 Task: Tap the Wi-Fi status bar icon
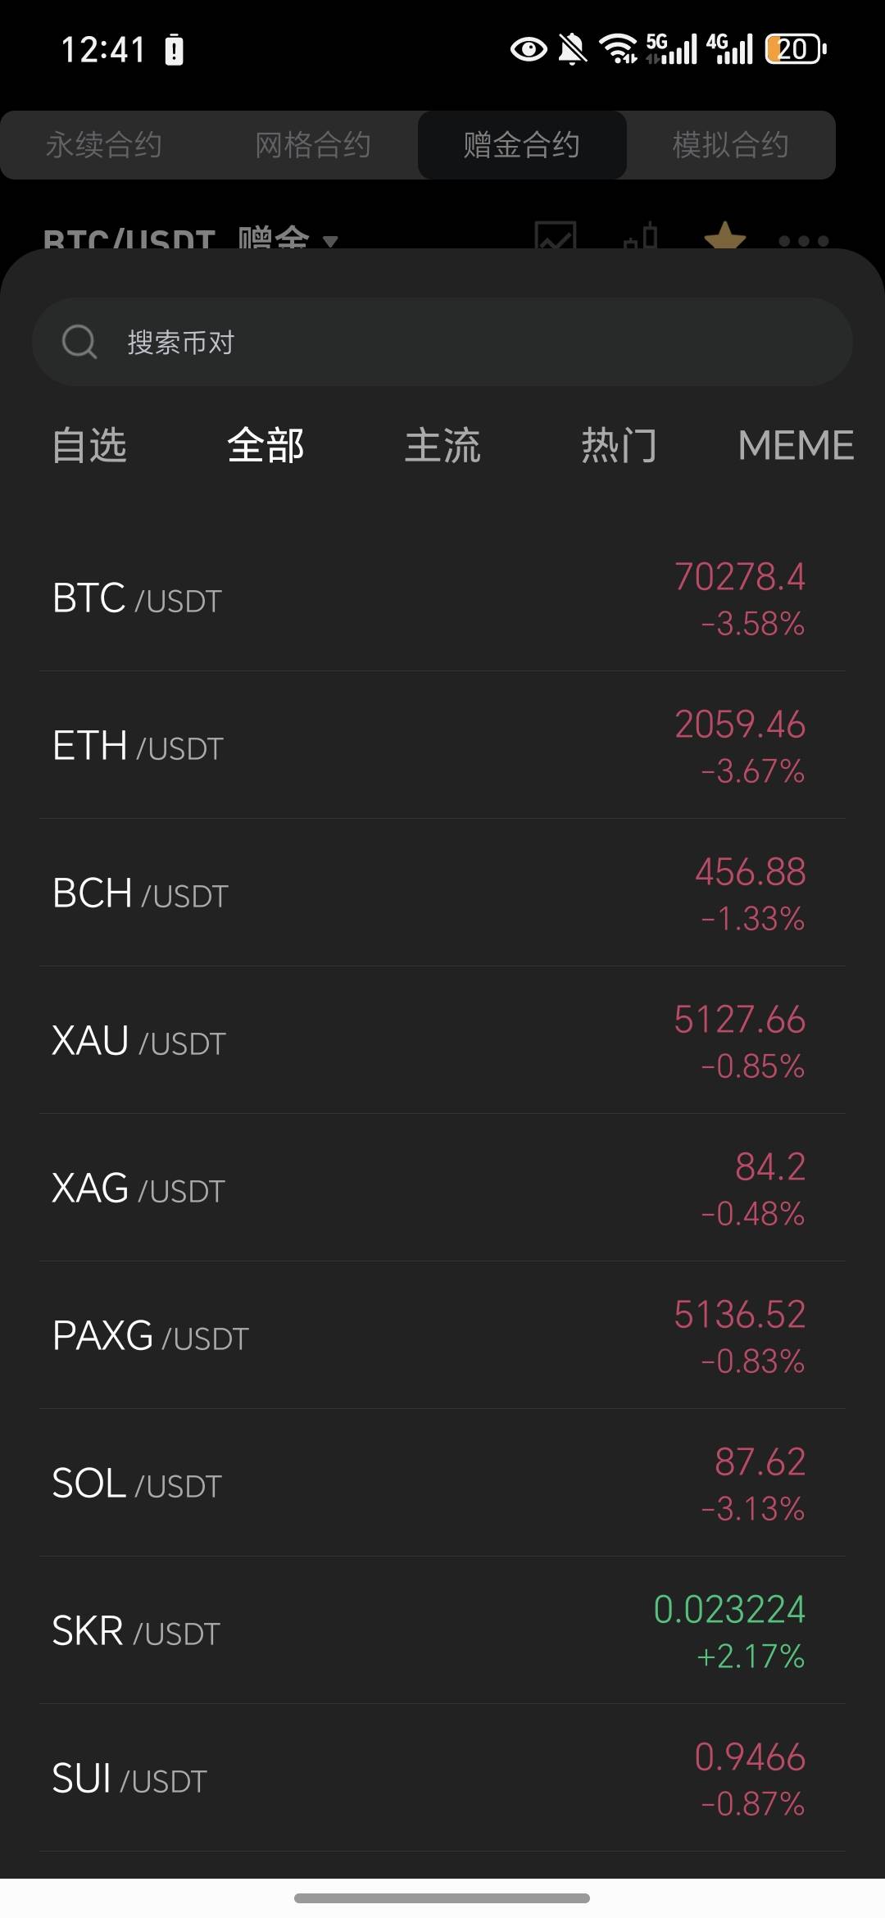coord(618,49)
